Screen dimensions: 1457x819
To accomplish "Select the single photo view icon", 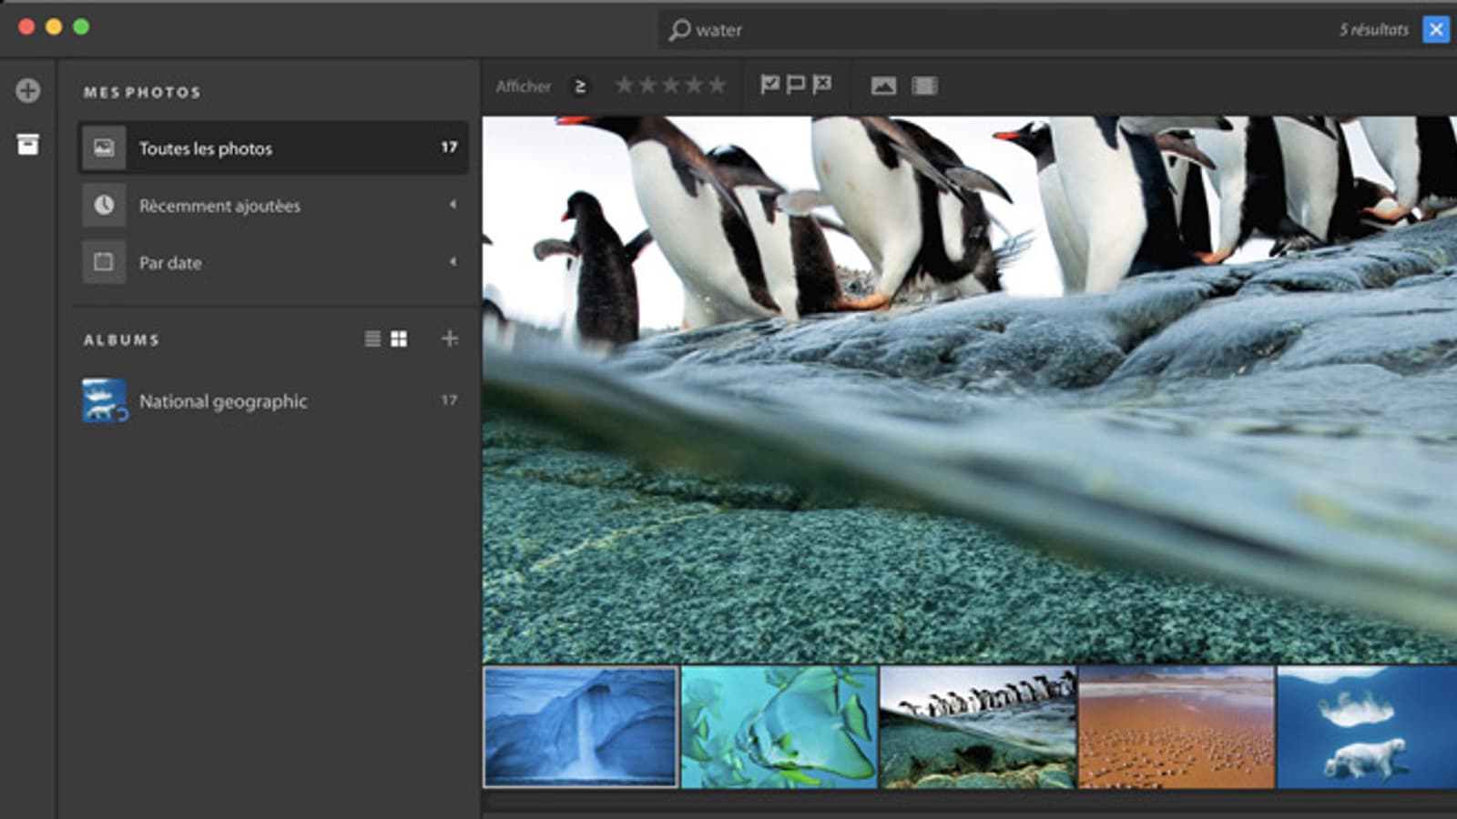I will click(883, 86).
